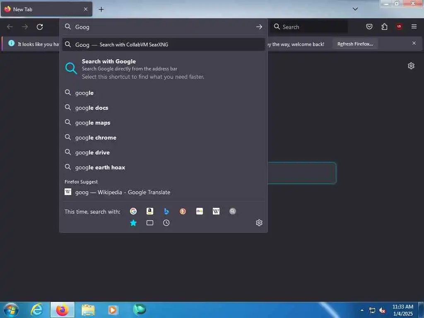Open the new tab page customize gear
This screenshot has width=424, height=318.
pos(411,66)
